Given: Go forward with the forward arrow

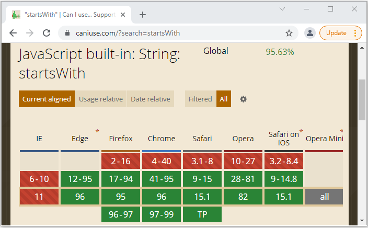Looking at the screenshot, I should (30, 33).
